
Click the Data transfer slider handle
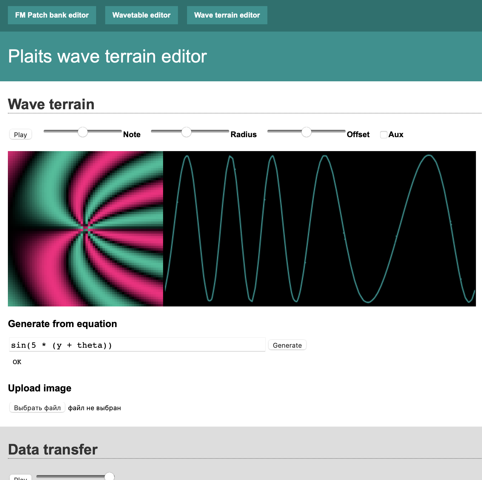pyautogui.click(x=109, y=477)
